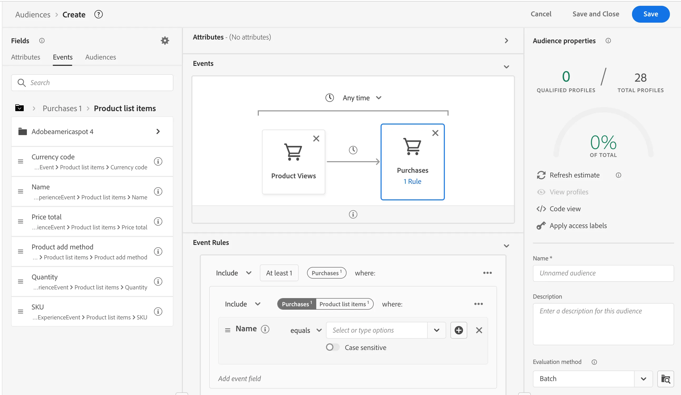This screenshot has width=681, height=395.
Task: Change the equals operator dropdown
Action: (306, 330)
